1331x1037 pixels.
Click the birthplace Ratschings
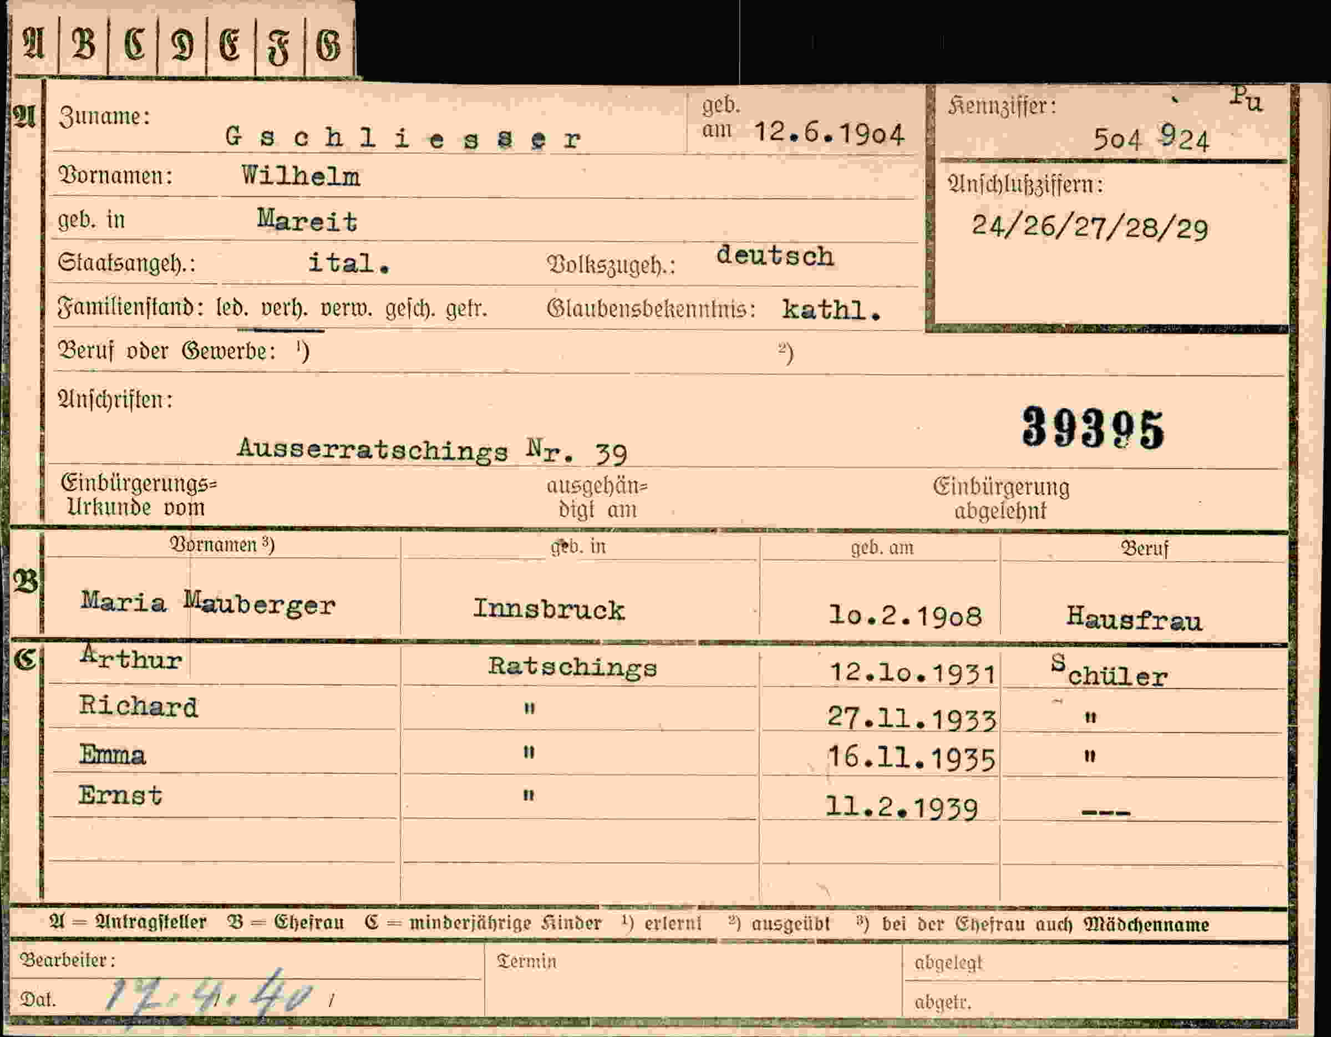click(x=573, y=667)
